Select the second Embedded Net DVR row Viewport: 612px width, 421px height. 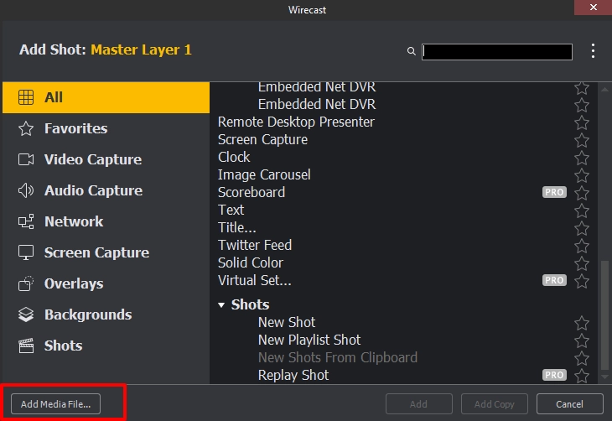(x=403, y=104)
